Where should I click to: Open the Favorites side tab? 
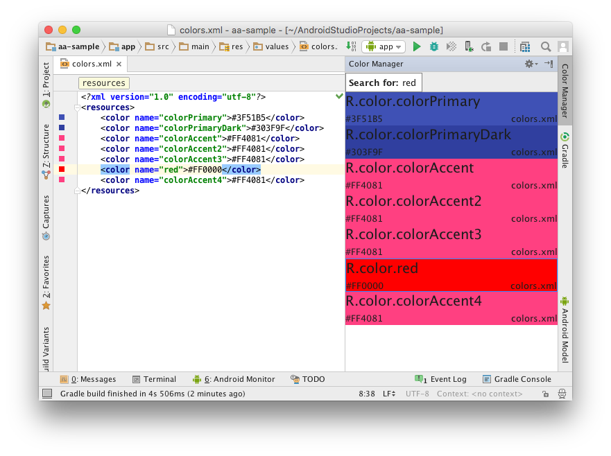(x=46, y=283)
